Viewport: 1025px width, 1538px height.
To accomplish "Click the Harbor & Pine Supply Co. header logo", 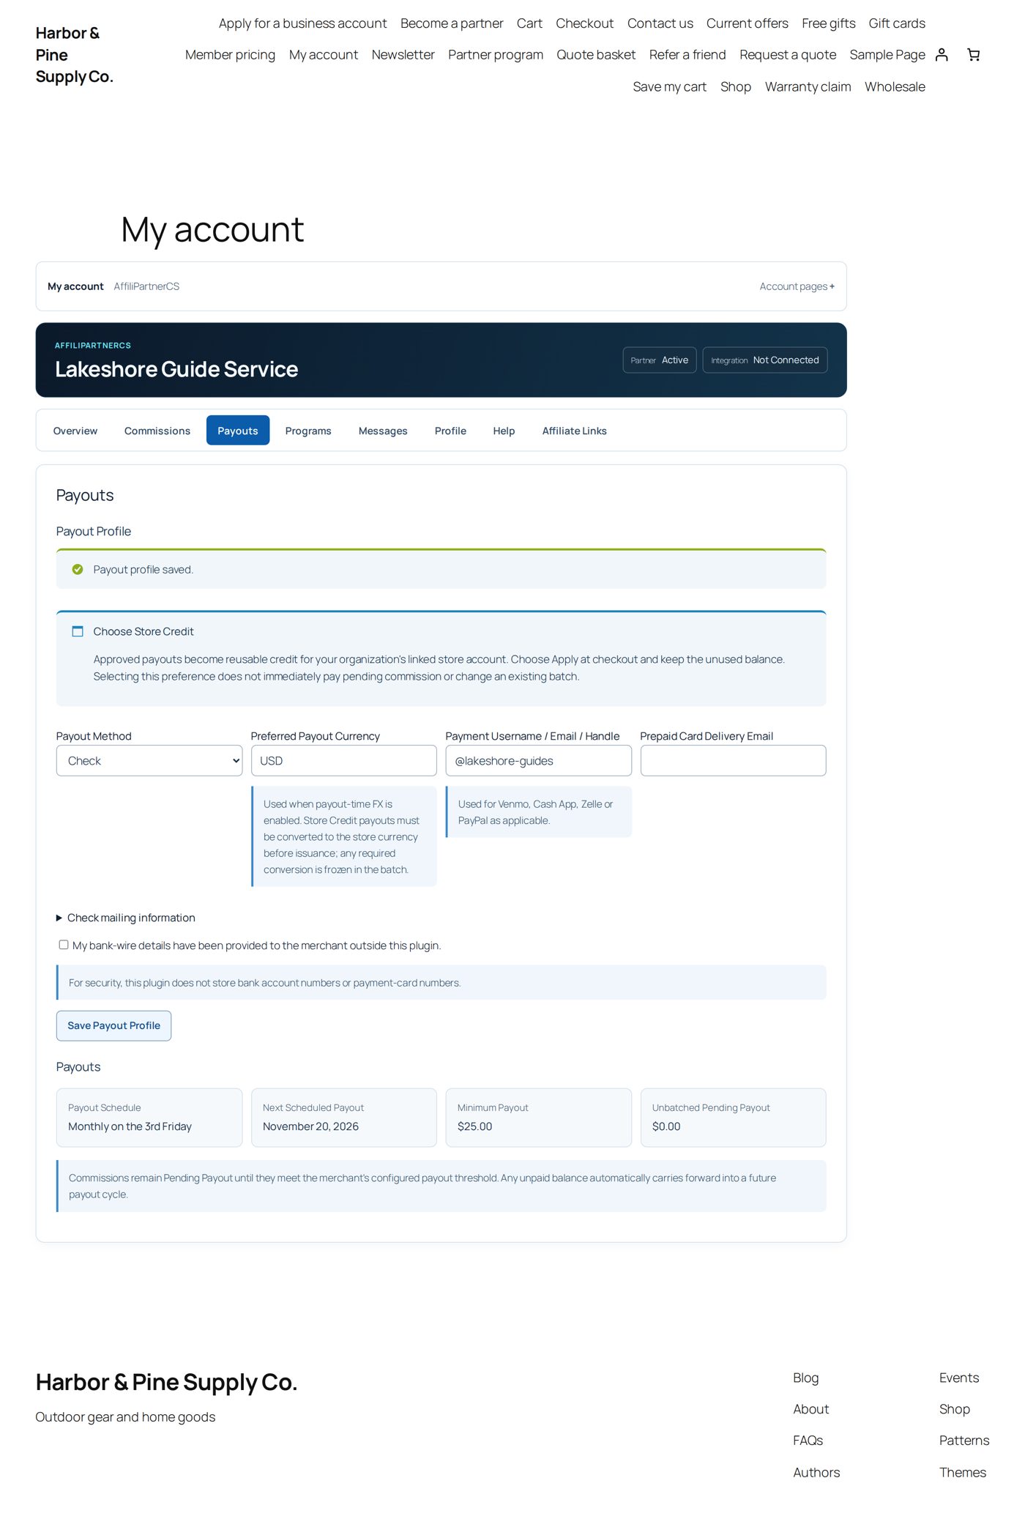I will click(x=74, y=55).
